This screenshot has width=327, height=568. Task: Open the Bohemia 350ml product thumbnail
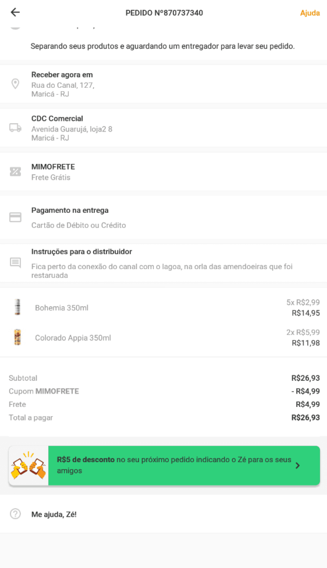tap(17, 307)
